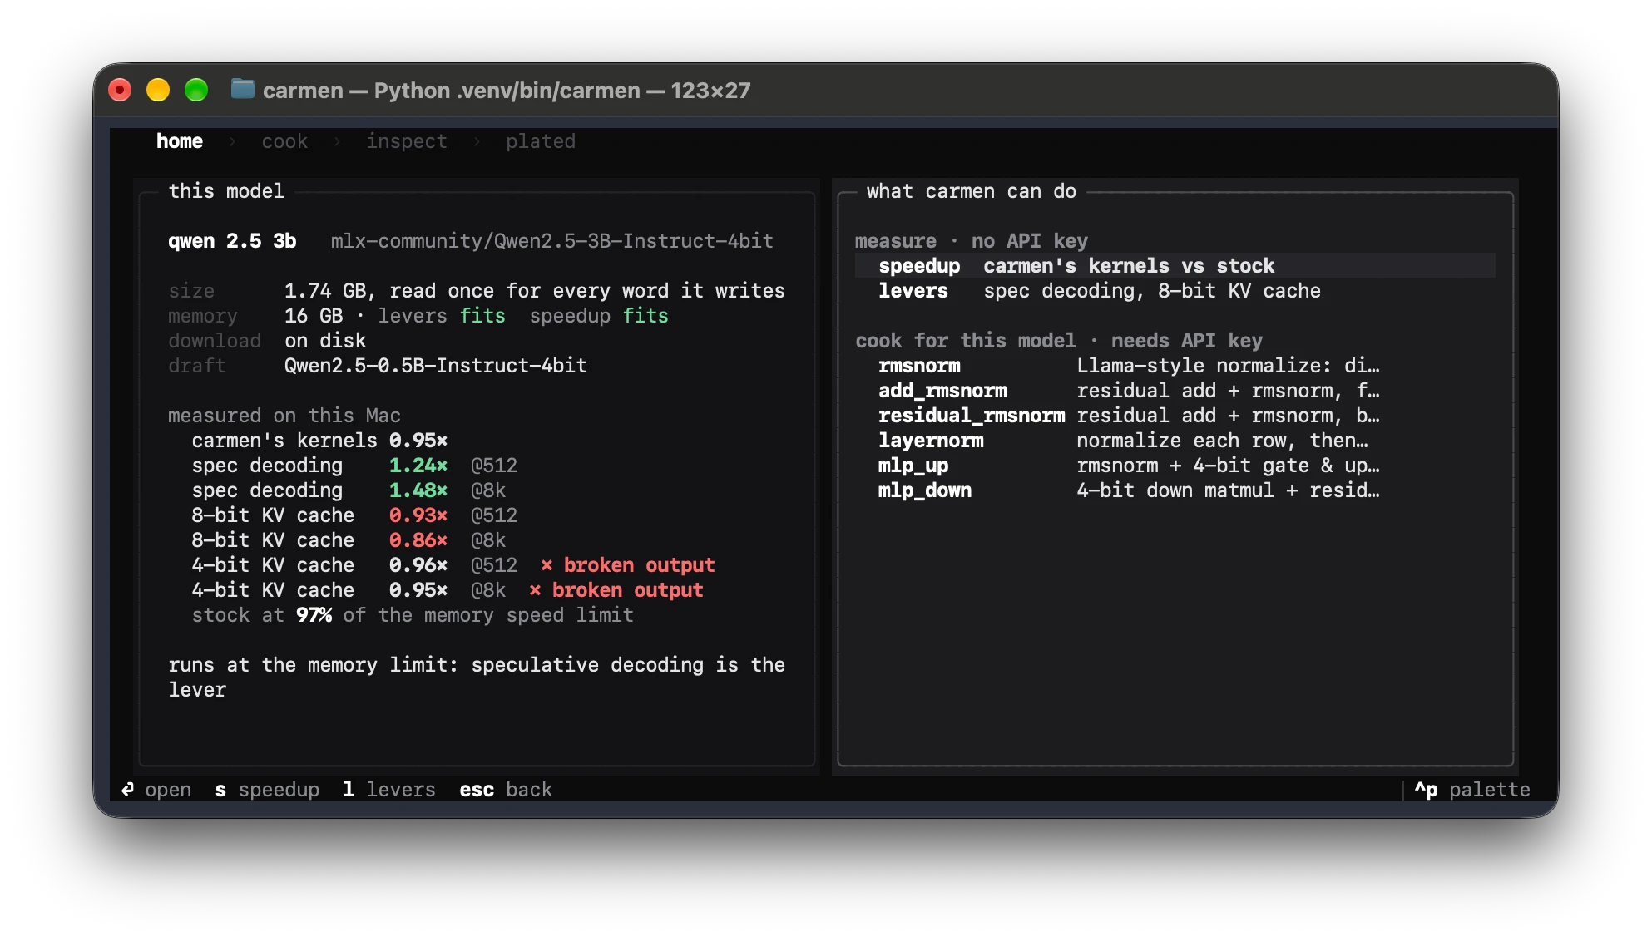Viewport: 1652px width, 941px height.
Task: Click the red close window button
Action: click(120, 90)
